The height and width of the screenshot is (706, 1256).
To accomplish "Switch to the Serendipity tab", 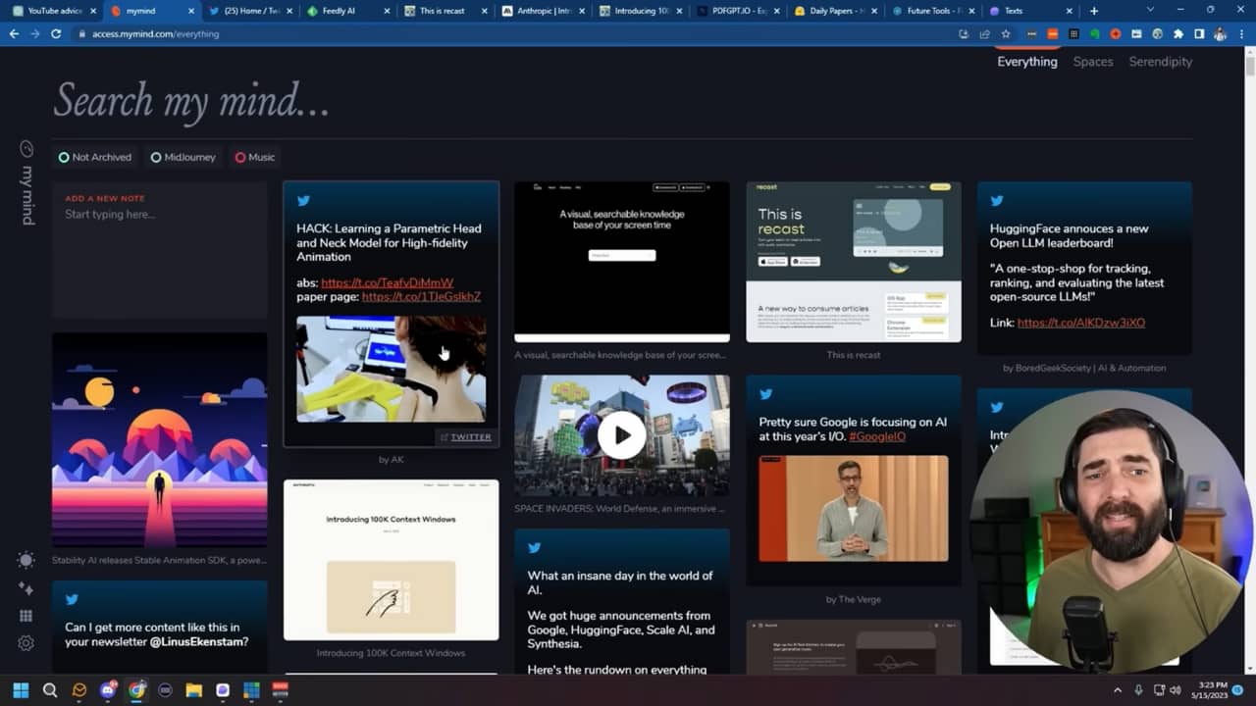I will tap(1160, 62).
